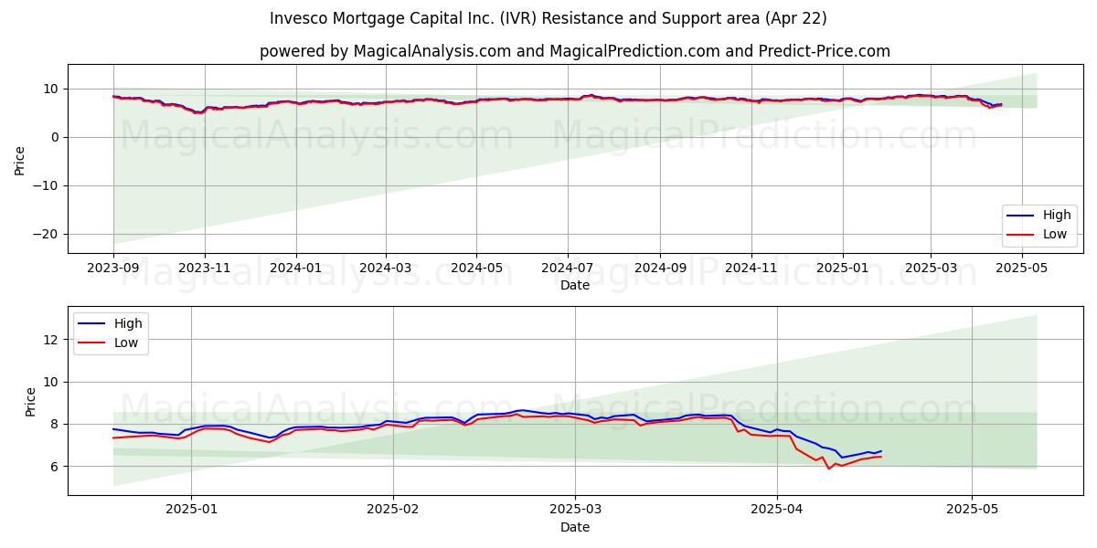
Task: Click the 'Price' y-axis label of the top chart
Action: pyautogui.click(x=20, y=158)
